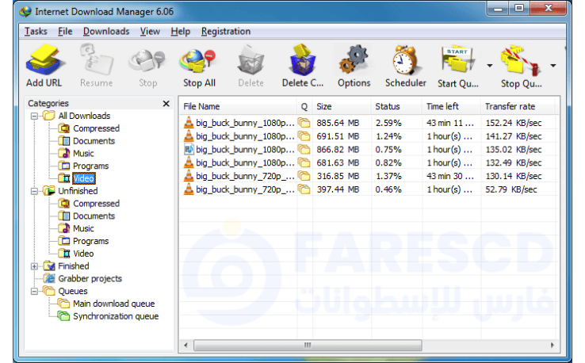Select the Finished category

click(74, 266)
